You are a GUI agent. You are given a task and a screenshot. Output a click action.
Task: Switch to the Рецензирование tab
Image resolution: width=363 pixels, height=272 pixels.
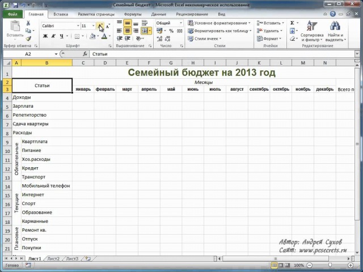[x=192, y=14]
